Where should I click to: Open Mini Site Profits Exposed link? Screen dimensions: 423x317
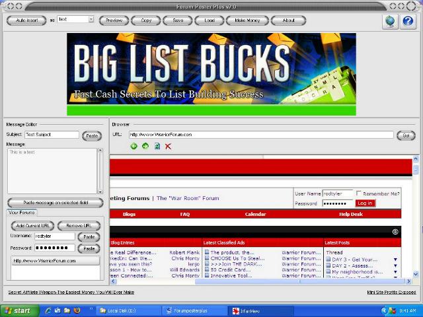[x=391, y=292]
